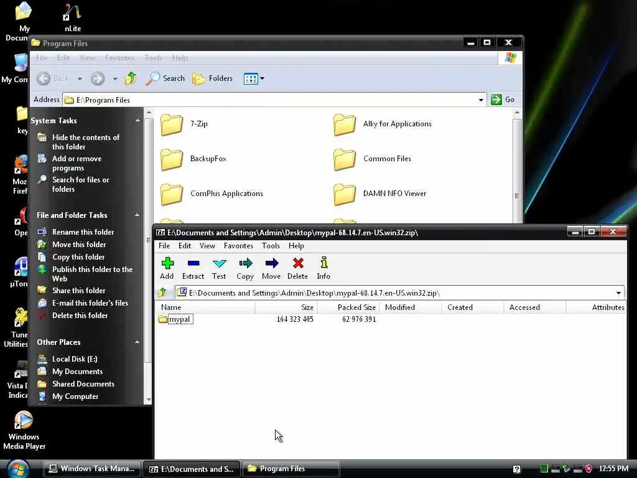The image size is (637, 478).
Task: Click the Copy icon in 7-Zip toolbar
Action: pyautogui.click(x=245, y=268)
